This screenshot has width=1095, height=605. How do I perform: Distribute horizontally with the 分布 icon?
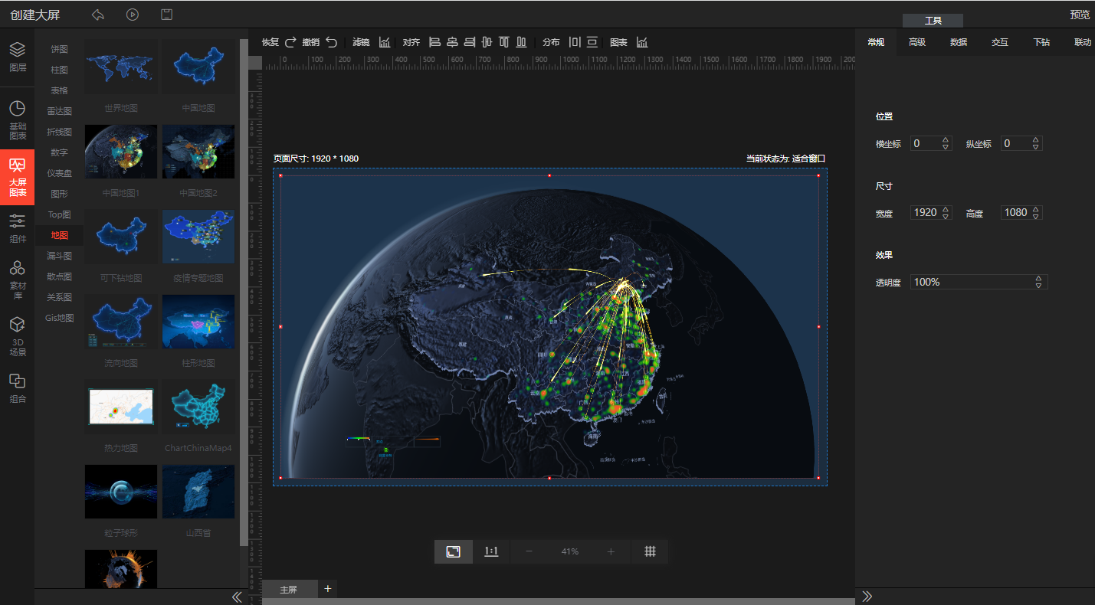pos(575,42)
